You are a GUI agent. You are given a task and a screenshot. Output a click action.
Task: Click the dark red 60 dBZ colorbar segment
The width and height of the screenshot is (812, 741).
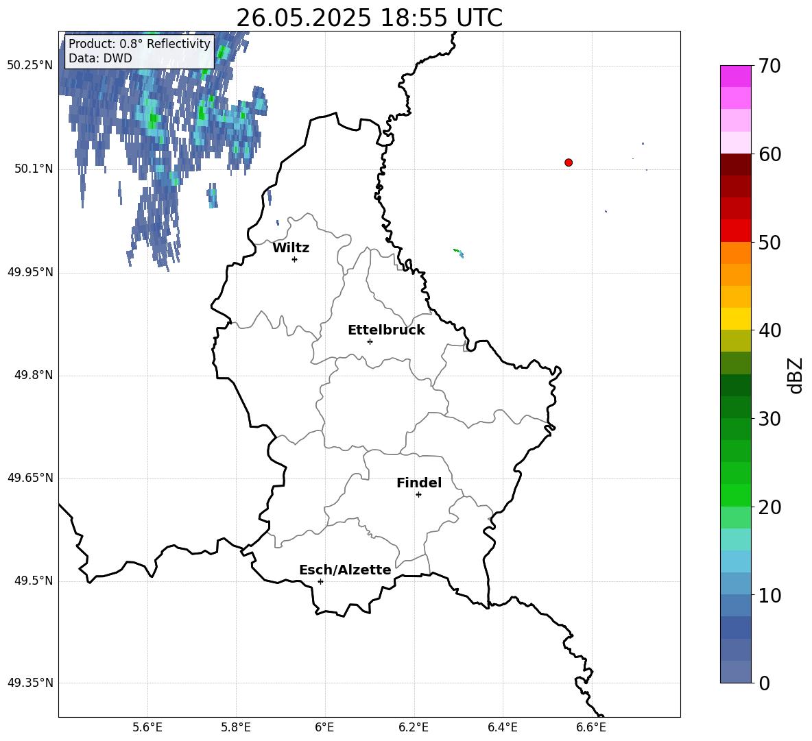coord(735,164)
